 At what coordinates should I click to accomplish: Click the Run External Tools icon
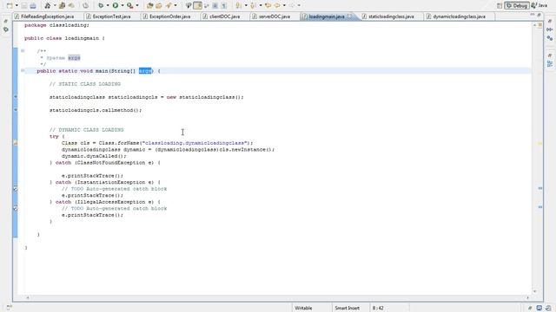[130, 5]
